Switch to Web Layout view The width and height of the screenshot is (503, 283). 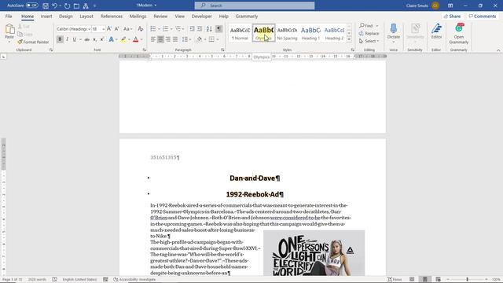point(438,280)
